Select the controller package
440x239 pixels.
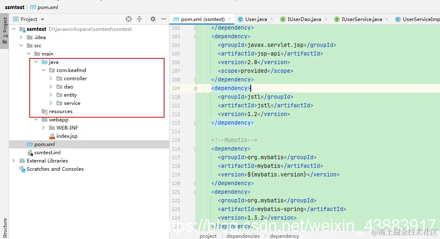(75, 78)
